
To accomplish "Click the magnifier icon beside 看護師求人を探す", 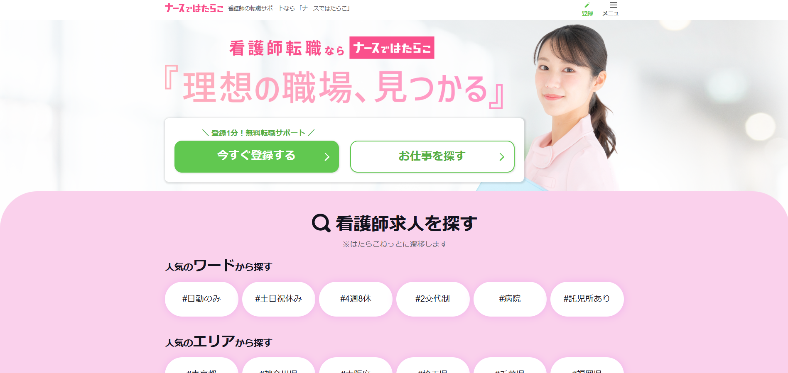I will tap(321, 223).
